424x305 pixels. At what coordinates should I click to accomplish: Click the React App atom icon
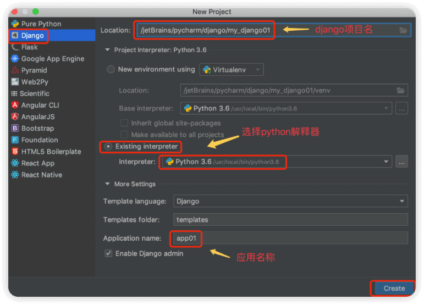pyautogui.click(x=15, y=163)
